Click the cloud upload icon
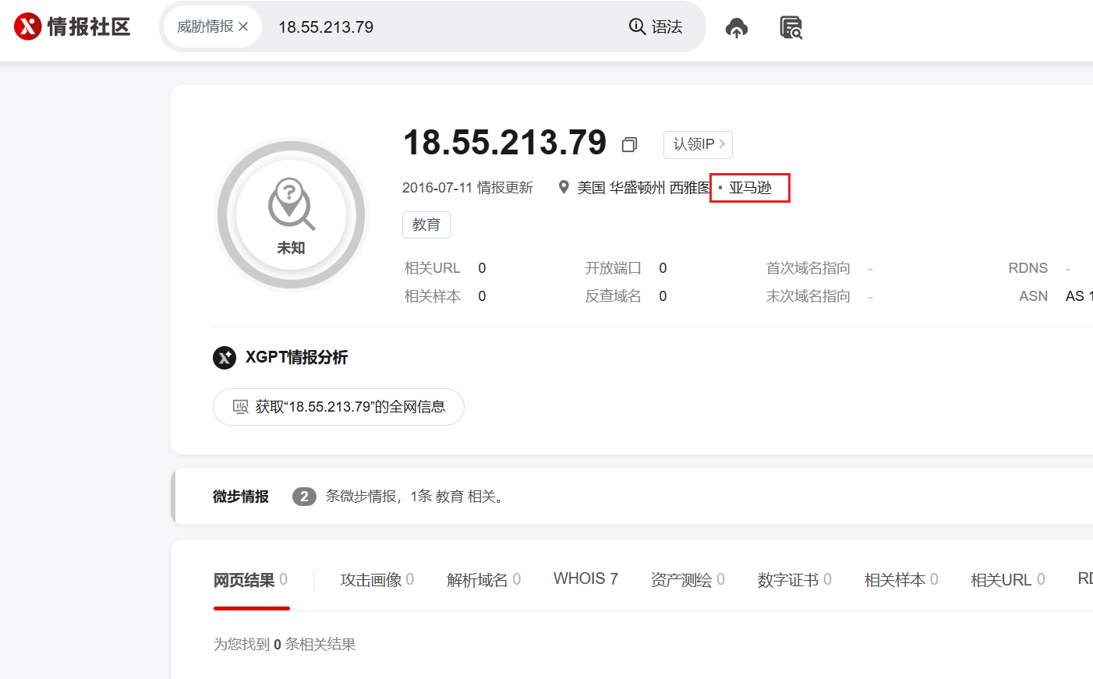This screenshot has height=679, width=1093. tap(736, 28)
